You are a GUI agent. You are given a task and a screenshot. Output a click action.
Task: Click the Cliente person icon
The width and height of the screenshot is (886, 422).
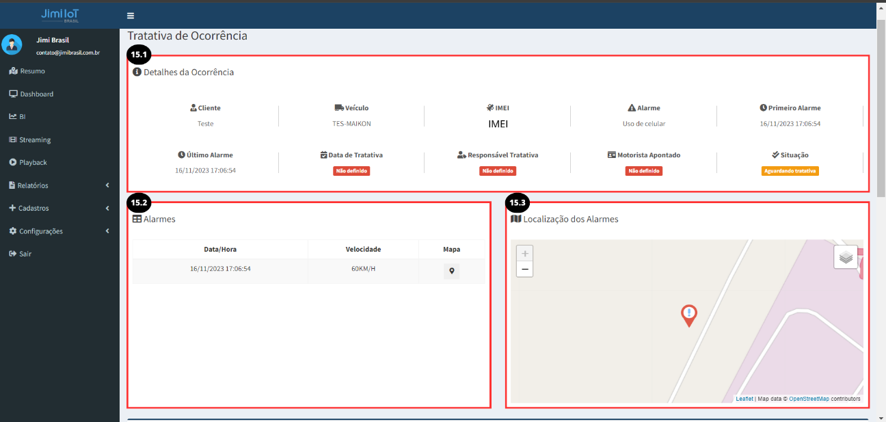[193, 108]
